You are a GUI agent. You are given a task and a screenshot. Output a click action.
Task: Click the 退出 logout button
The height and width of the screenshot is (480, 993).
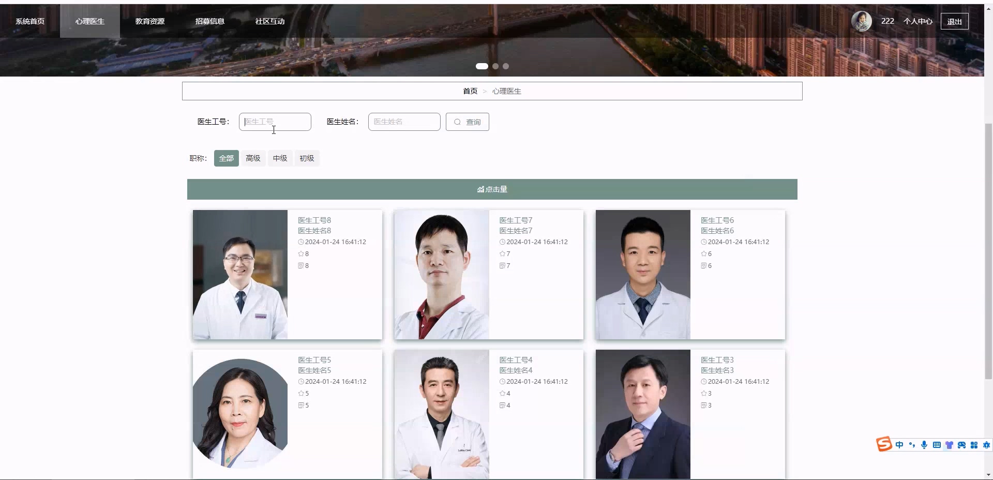click(x=954, y=21)
